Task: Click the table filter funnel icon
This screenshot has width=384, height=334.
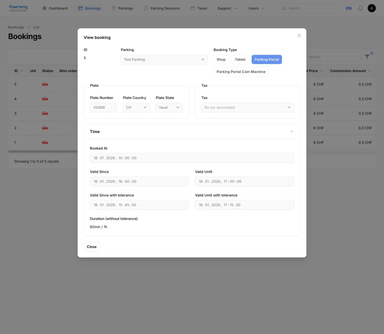Action: click(367, 57)
